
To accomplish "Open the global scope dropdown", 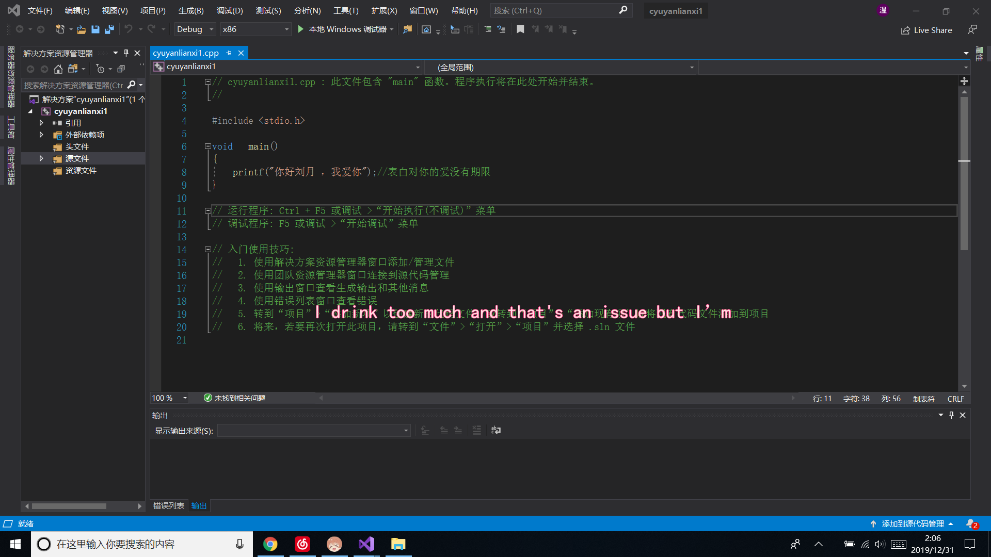I will tap(560, 67).
